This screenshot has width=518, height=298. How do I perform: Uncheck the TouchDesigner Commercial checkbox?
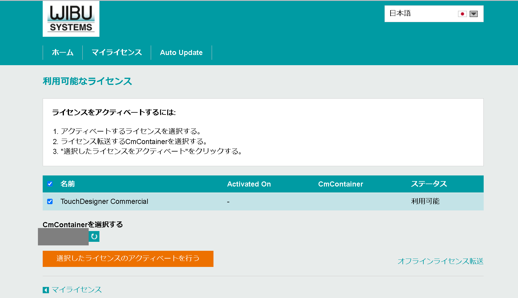click(50, 201)
